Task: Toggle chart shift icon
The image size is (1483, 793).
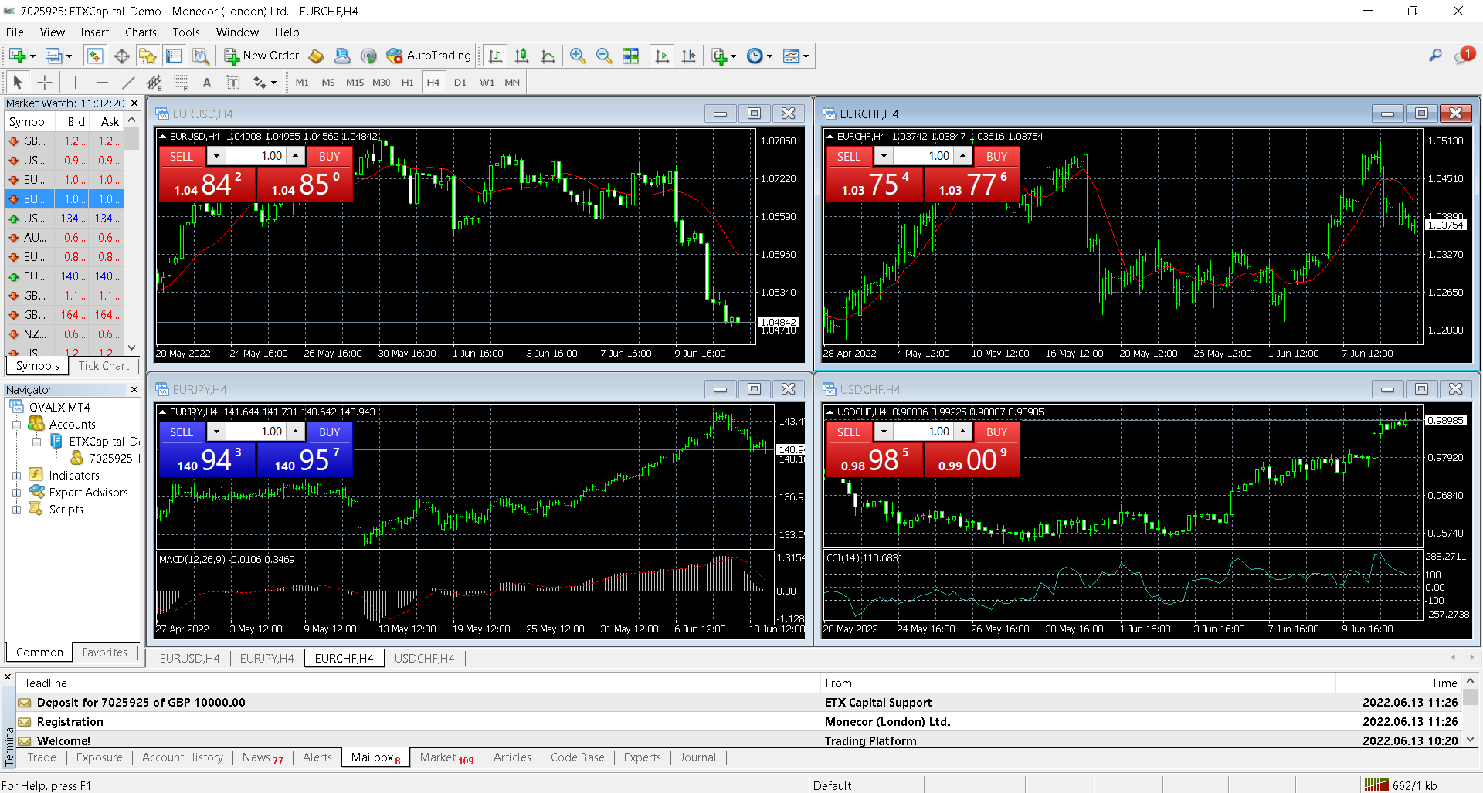Action: click(x=689, y=56)
